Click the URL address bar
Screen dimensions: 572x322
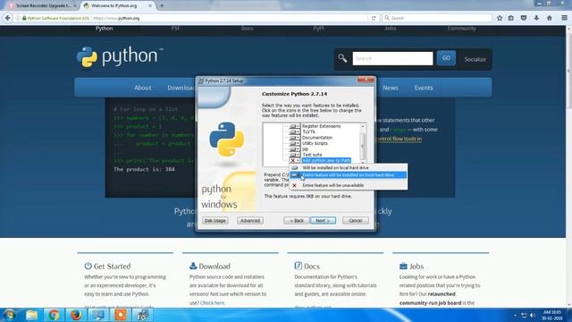pos(230,18)
